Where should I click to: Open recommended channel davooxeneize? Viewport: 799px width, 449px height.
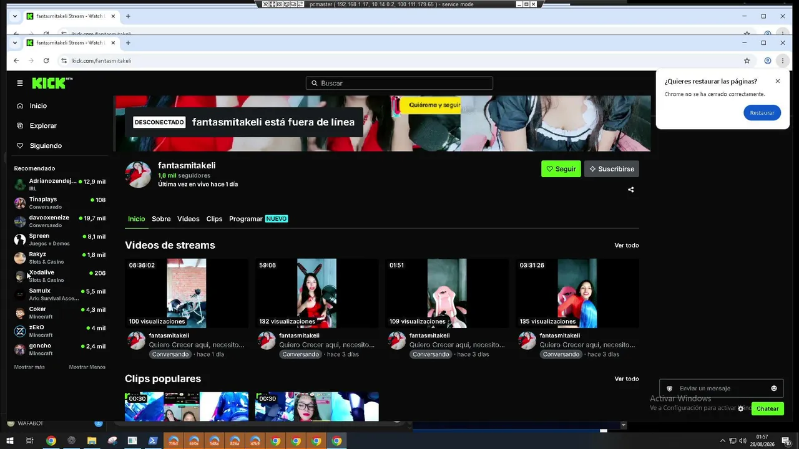point(60,221)
